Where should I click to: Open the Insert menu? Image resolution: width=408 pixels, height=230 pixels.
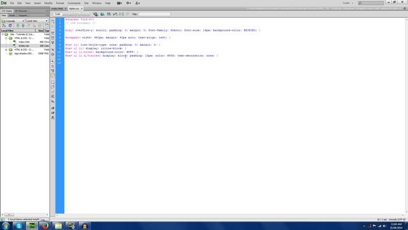(38, 3)
